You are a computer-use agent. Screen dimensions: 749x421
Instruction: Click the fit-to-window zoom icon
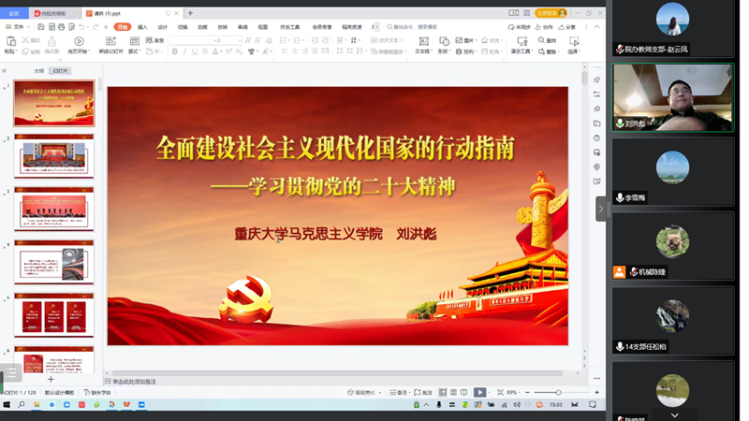(500, 392)
